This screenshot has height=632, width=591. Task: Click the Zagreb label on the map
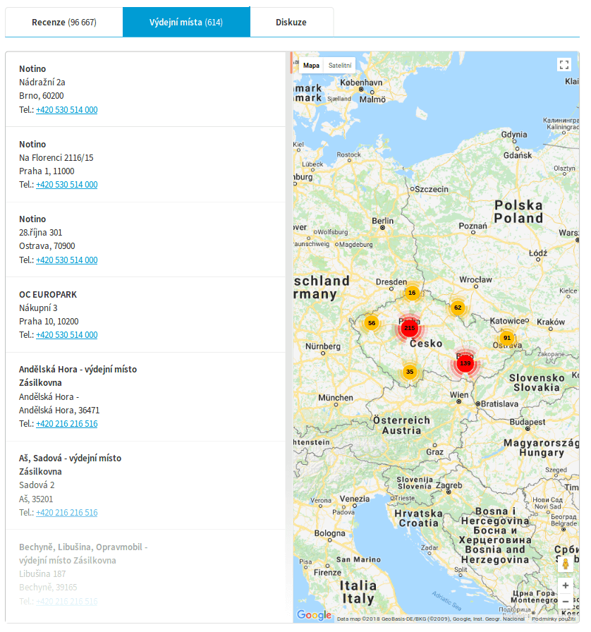point(449,486)
